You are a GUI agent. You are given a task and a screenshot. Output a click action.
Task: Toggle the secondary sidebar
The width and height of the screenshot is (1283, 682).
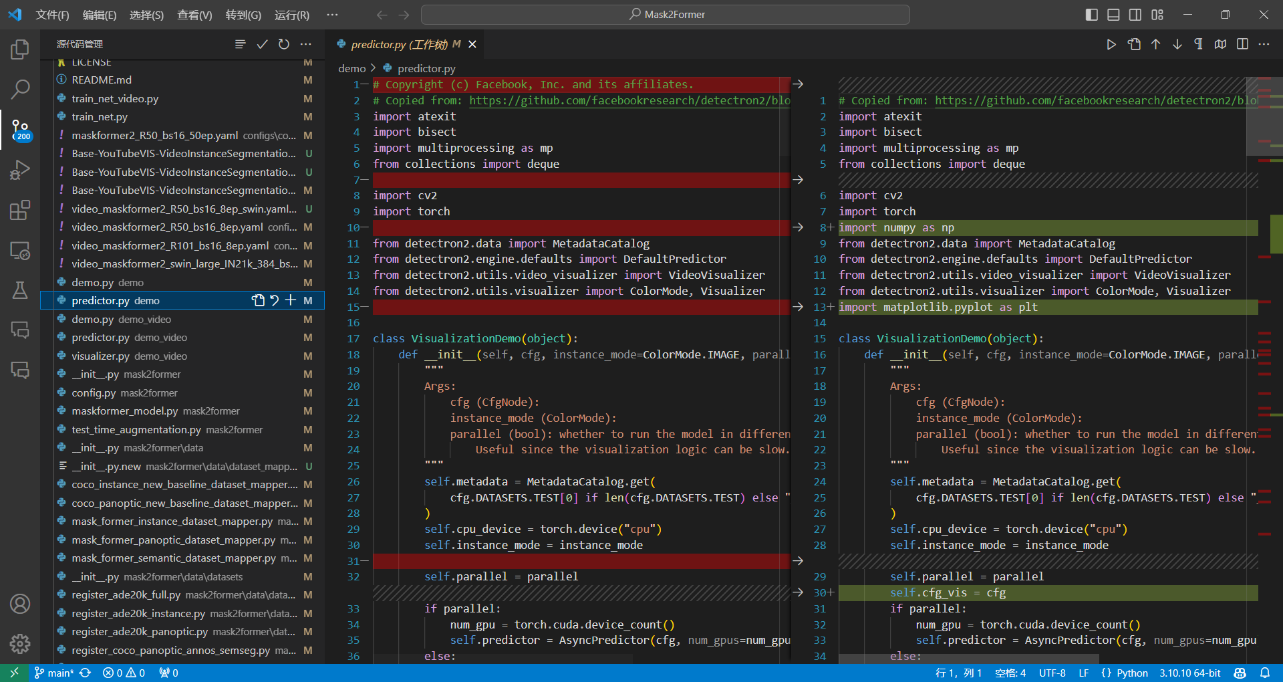pos(1135,14)
